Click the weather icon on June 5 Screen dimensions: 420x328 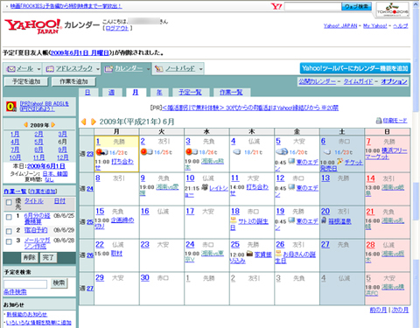pos(282,151)
